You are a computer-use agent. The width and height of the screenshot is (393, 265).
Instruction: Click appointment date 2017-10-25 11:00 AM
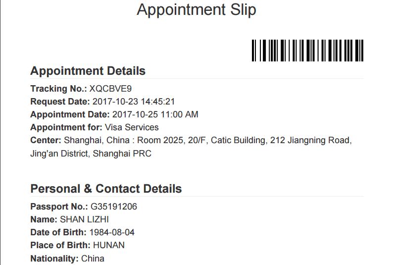coord(155,114)
